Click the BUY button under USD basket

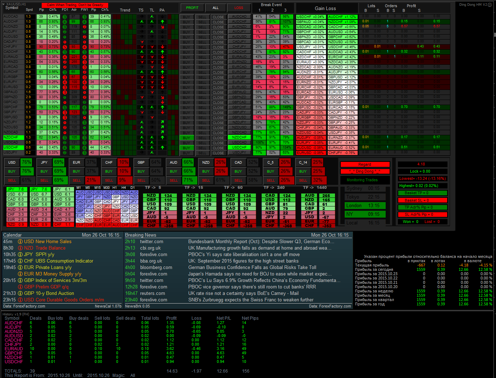click(x=12, y=171)
